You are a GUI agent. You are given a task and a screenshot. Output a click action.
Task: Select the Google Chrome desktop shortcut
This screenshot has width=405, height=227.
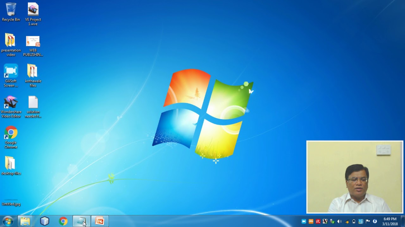pyautogui.click(x=11, y=137)
